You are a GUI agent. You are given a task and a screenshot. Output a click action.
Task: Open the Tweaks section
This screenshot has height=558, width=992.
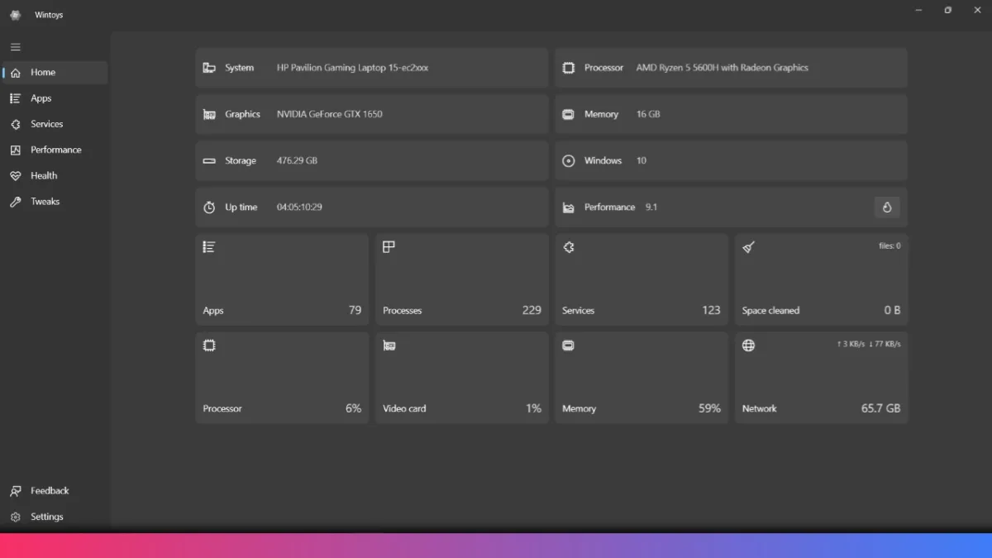(45, 201)
